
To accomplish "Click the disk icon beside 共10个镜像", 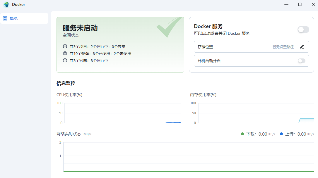I will (x=65, y=53).
